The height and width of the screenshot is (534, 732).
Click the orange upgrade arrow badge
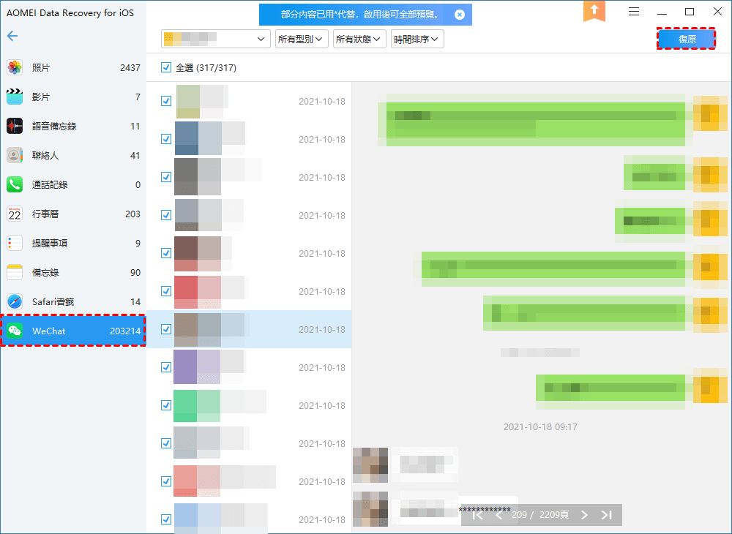pos(594,11)
